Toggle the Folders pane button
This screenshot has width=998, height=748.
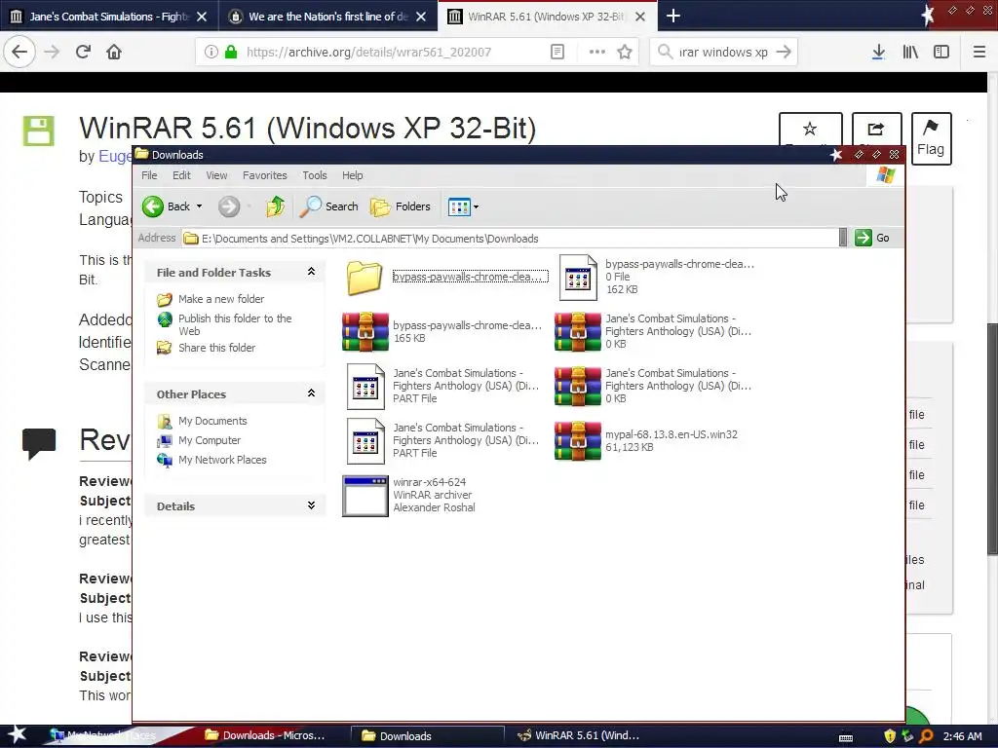point(401,206)
